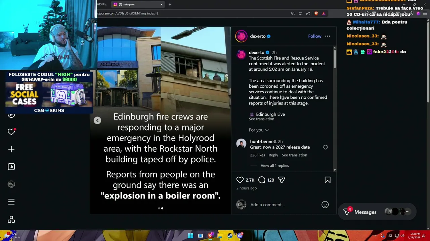Open Brave Rewards triangle icon

click(x=324, y=13)
